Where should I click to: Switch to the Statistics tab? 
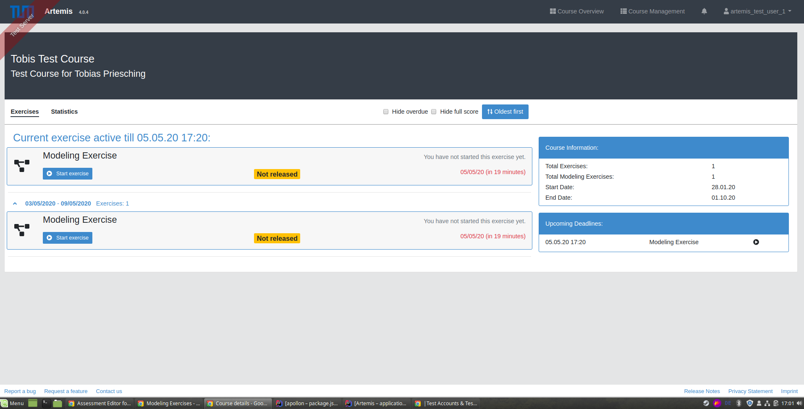pos(64,112)
